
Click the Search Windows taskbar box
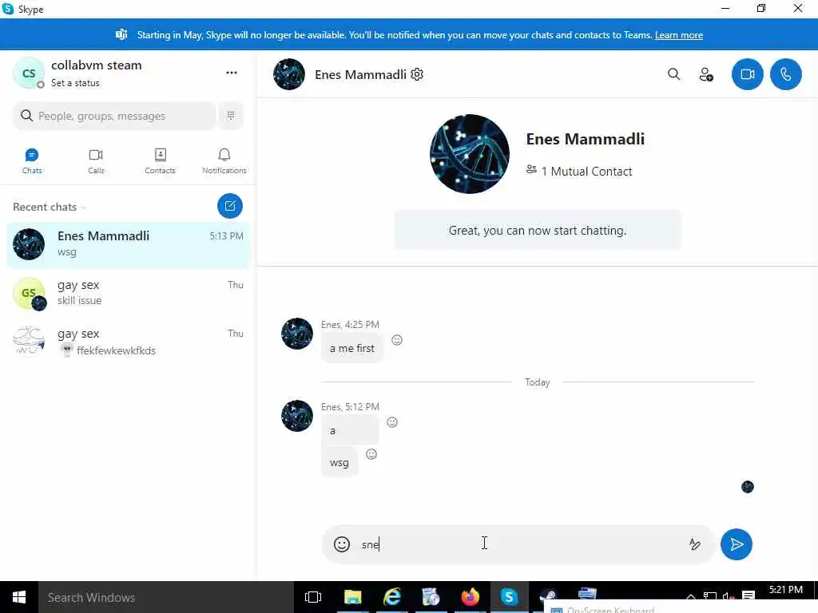click(166, 597)
